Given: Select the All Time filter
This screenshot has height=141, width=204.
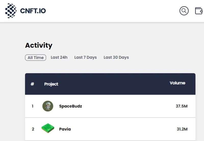Looking at the screenshot, I should [x=35, y=58].
